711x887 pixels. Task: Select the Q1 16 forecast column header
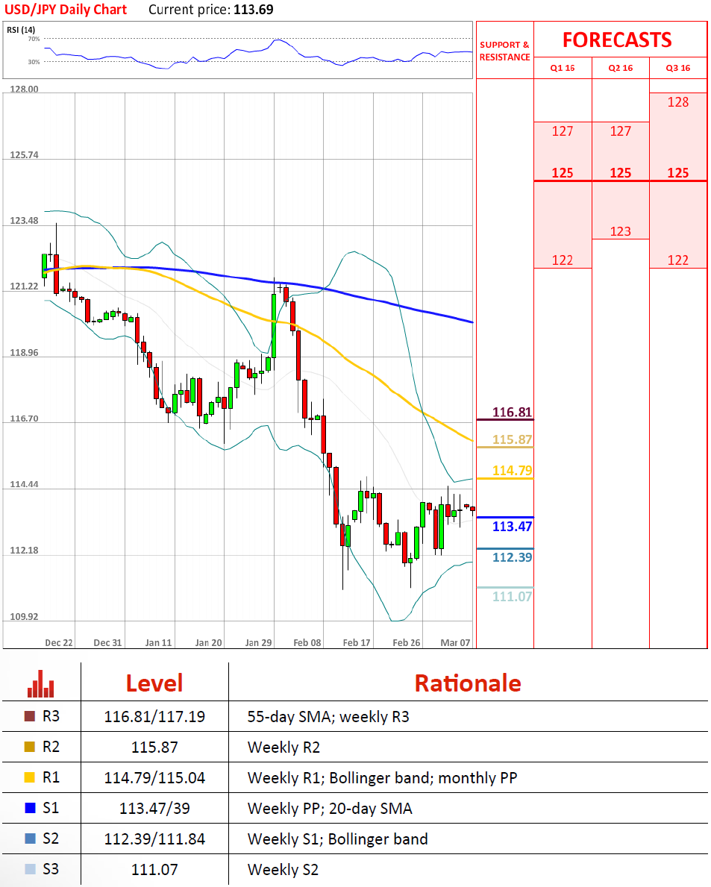pyautogui.click(x=563, y=68)
